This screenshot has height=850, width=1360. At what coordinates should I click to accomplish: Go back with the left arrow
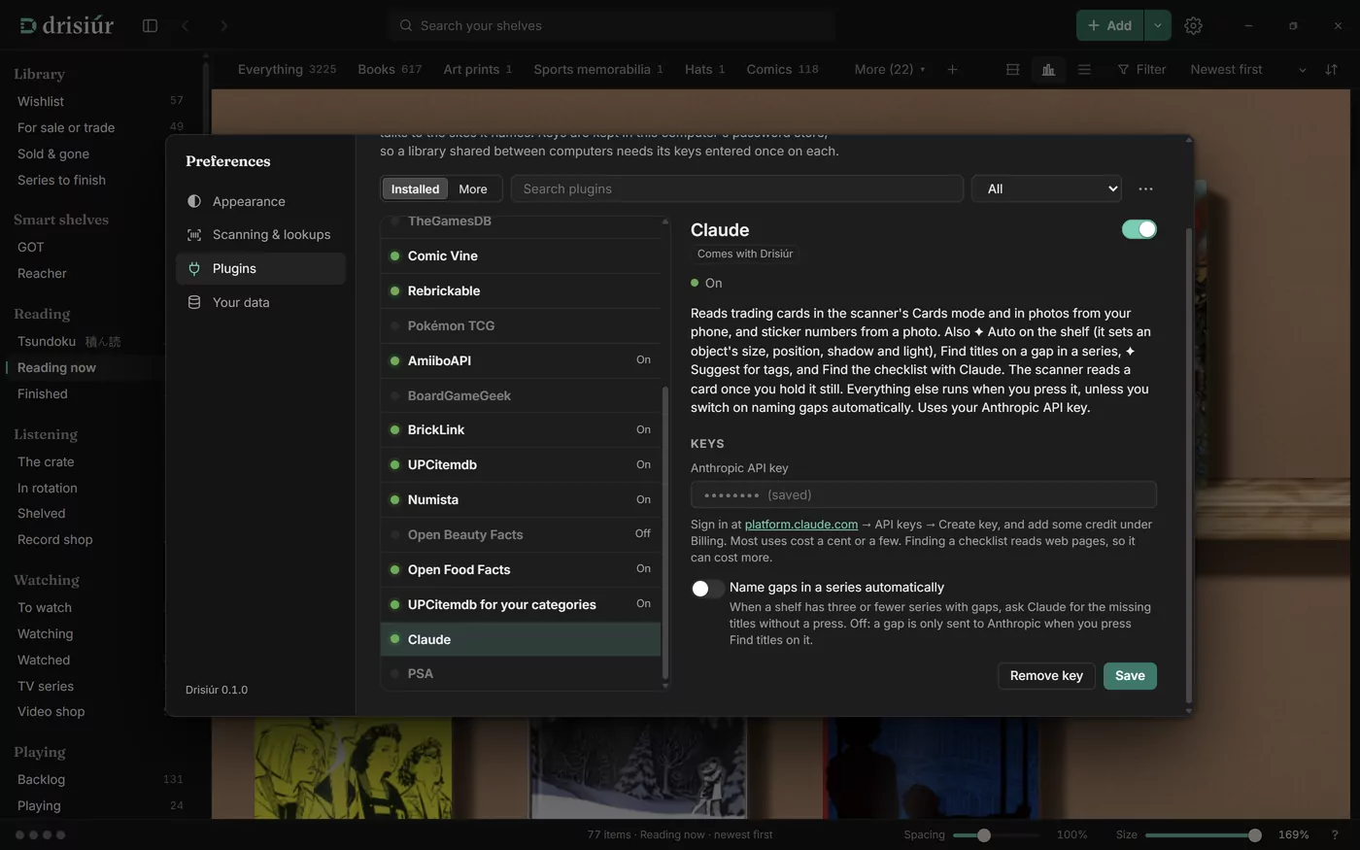[x=186, y=25]
